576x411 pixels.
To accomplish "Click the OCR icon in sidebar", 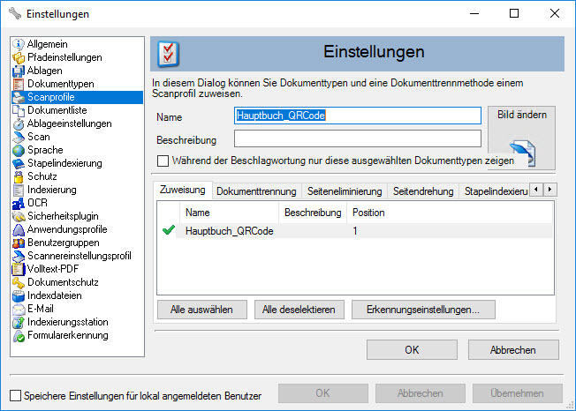I will (19, 203).
